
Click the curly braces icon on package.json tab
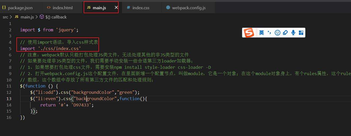click(x=4, y=8)
